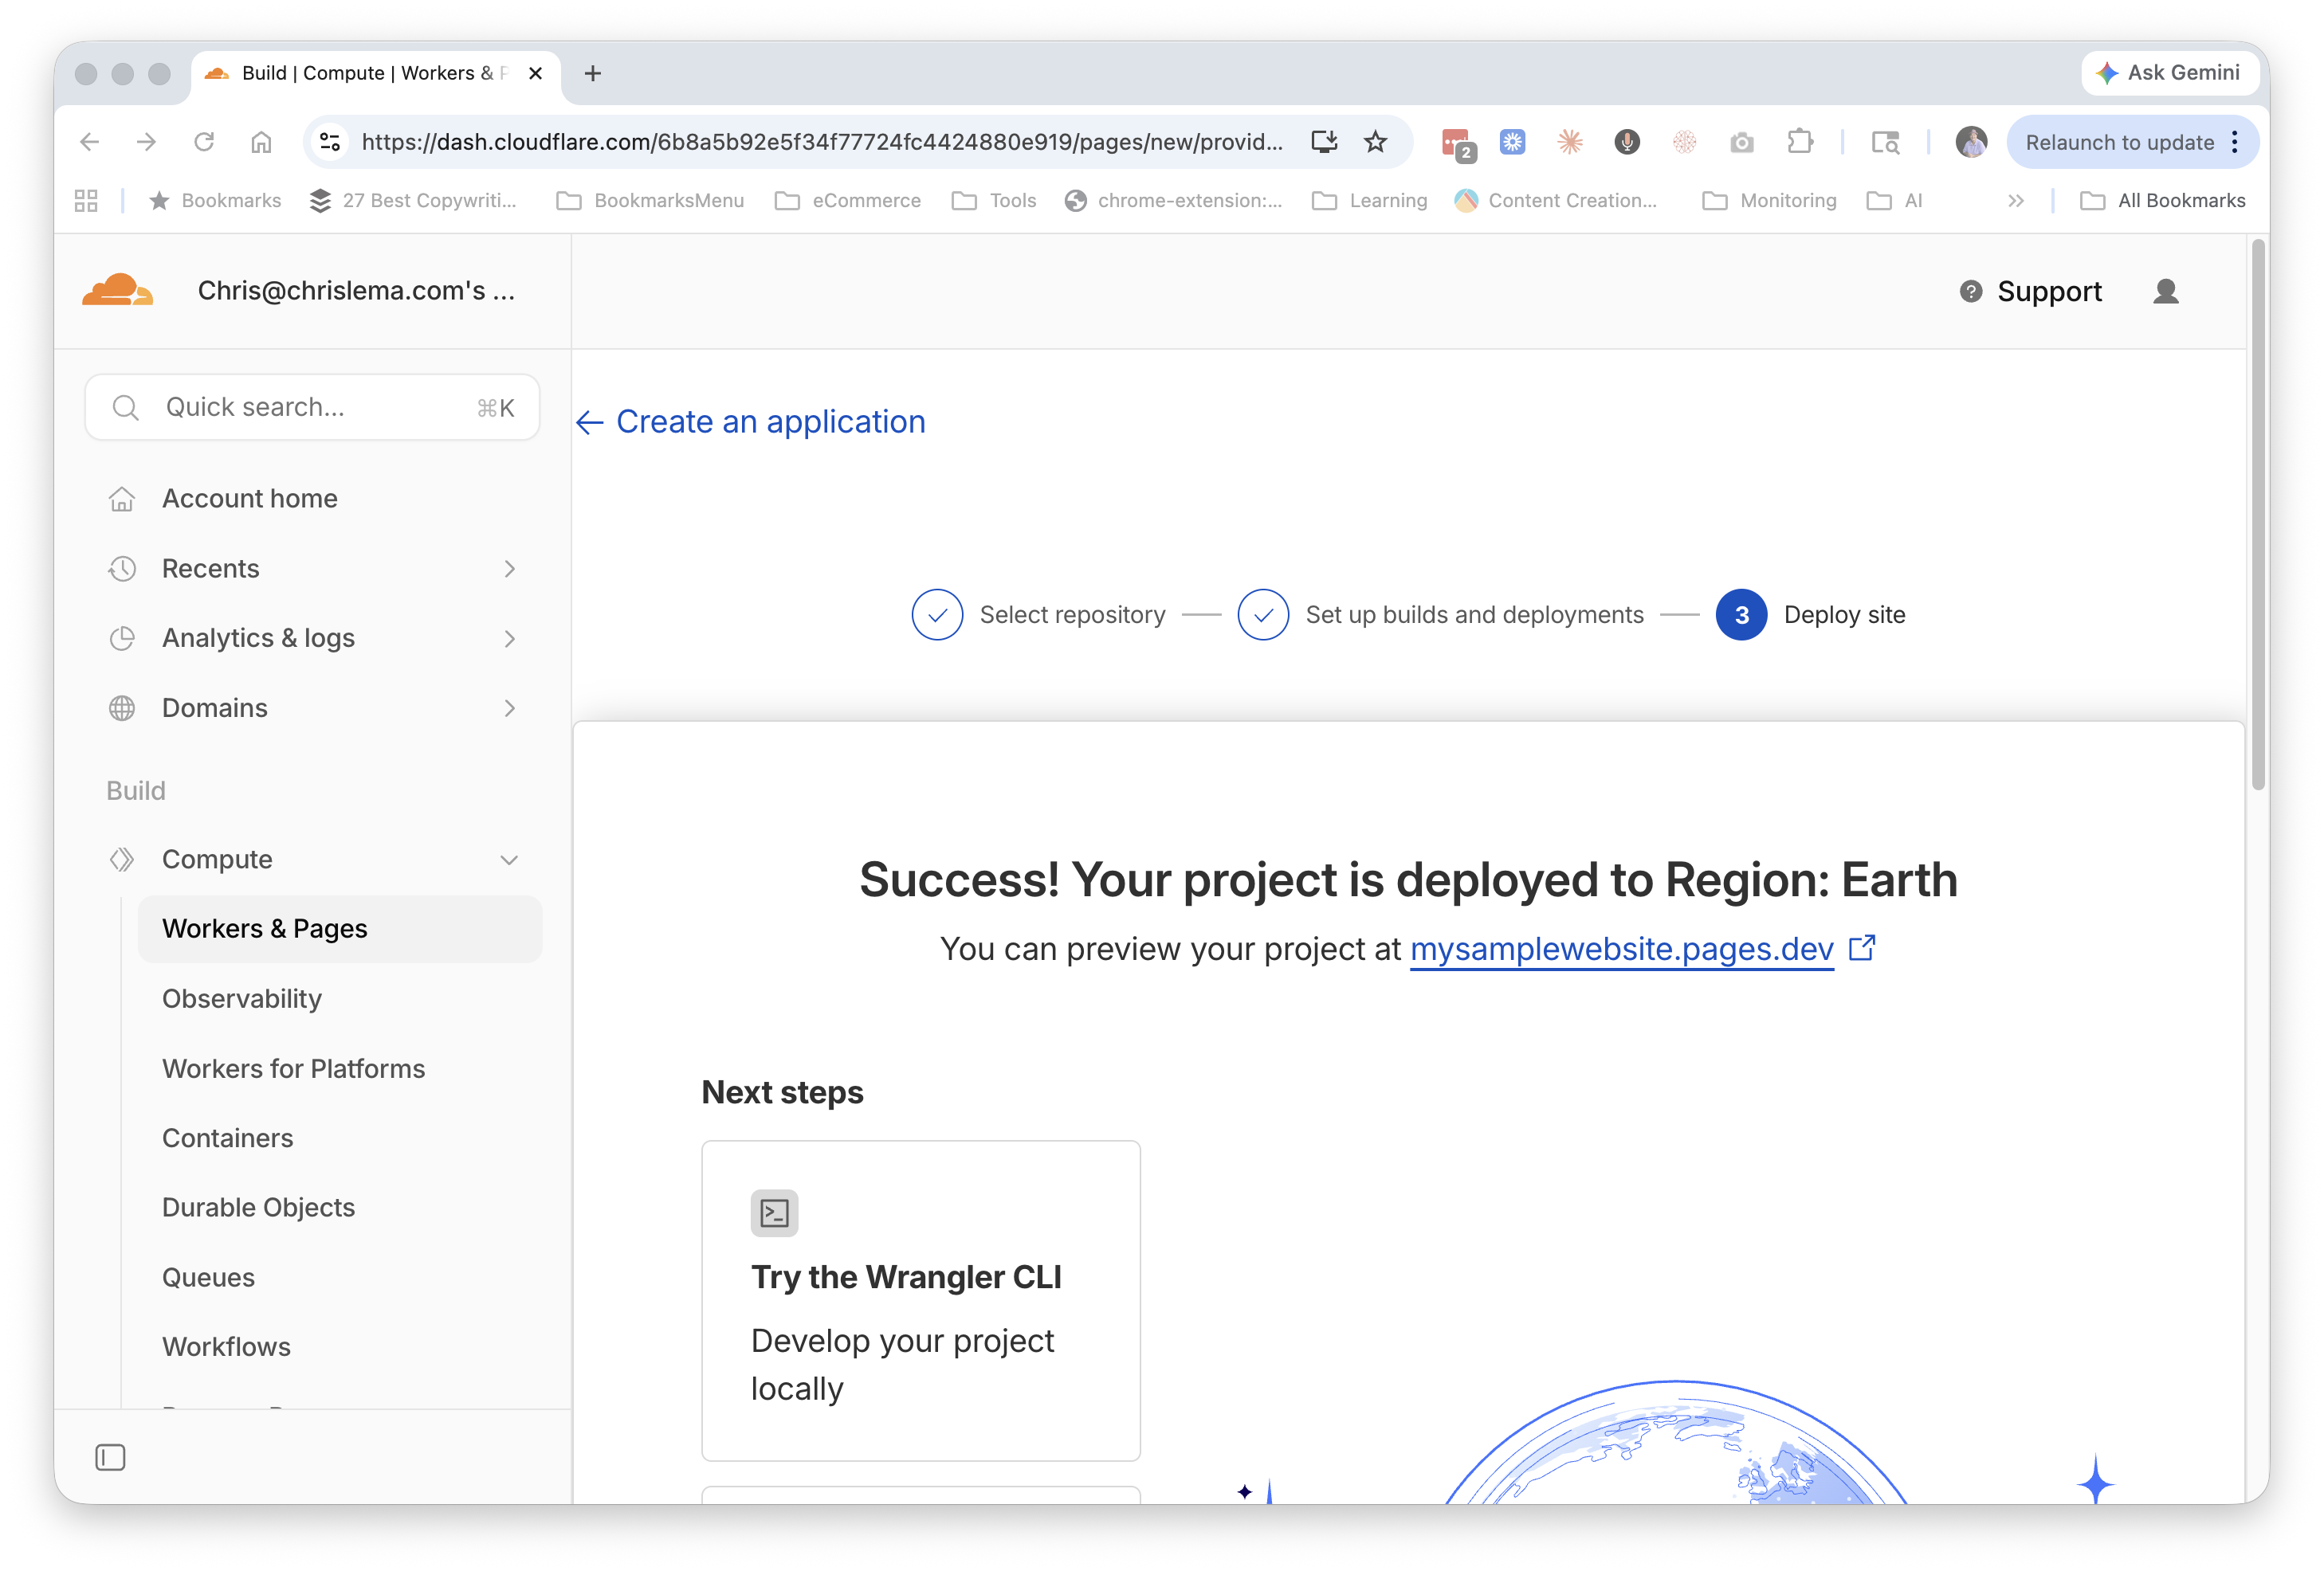The height and width of the screenshot is (1571, 2324).
Task: Open external link icon beside preview URL
Action: pyautogui.click(x=1861, y=947)
